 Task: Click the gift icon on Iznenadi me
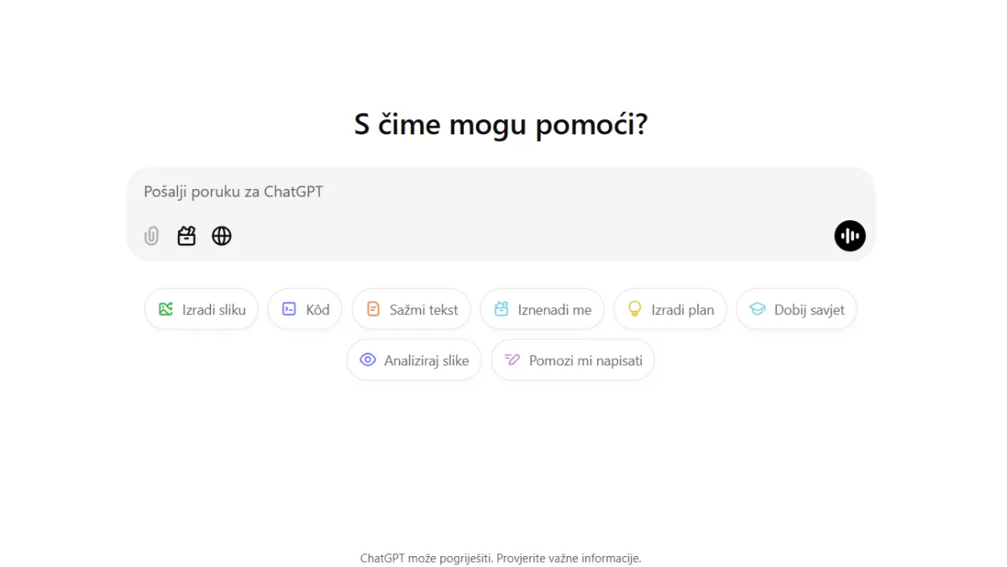pos(503,309)
